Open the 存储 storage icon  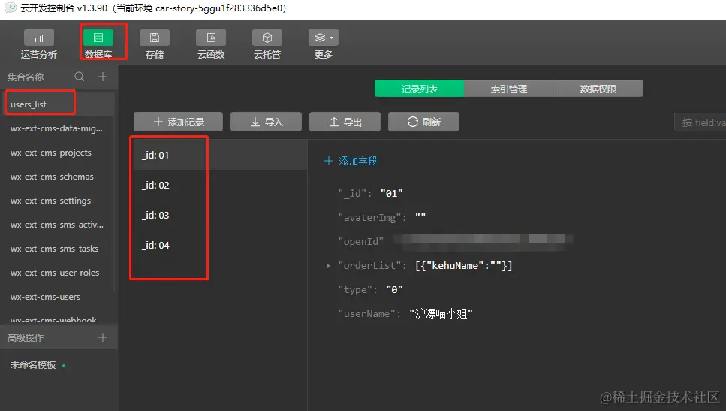pyautogui.click(x=155, y=38)
